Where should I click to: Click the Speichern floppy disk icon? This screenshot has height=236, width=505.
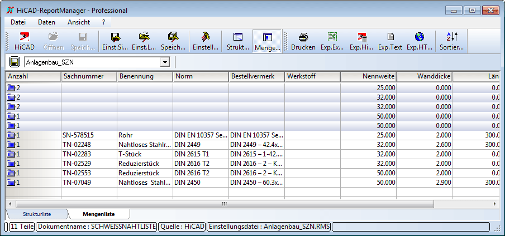83,37
